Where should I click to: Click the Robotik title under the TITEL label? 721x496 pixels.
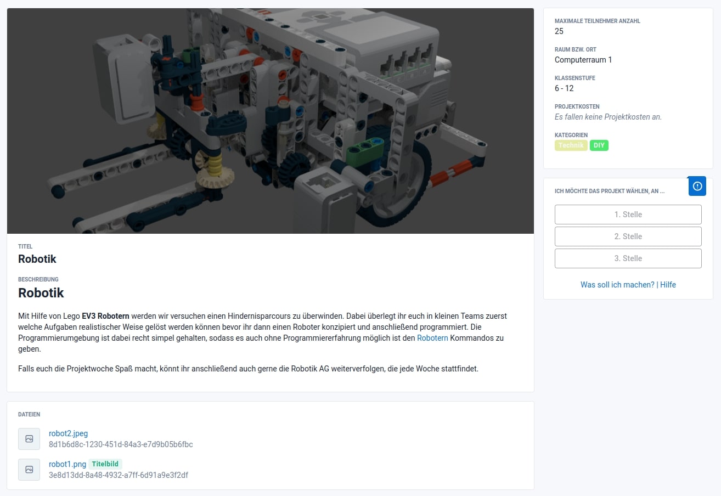[37, 259]
